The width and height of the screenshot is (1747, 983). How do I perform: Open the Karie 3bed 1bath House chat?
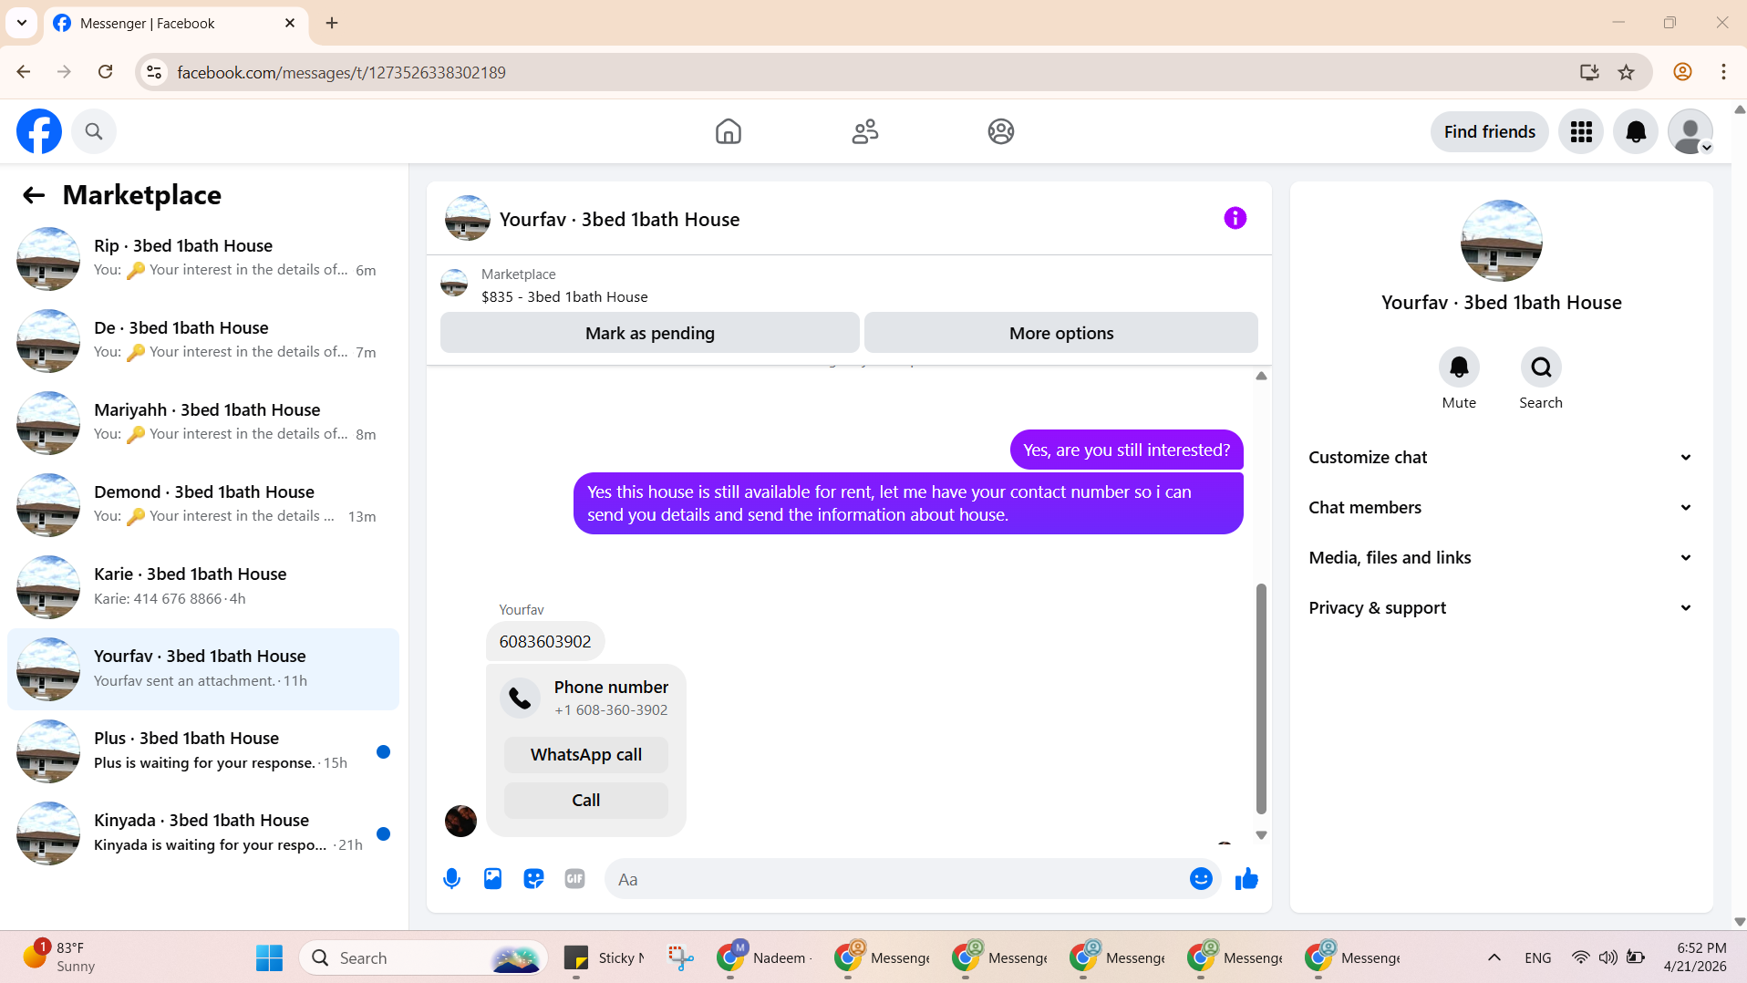(x=203, y=587)
